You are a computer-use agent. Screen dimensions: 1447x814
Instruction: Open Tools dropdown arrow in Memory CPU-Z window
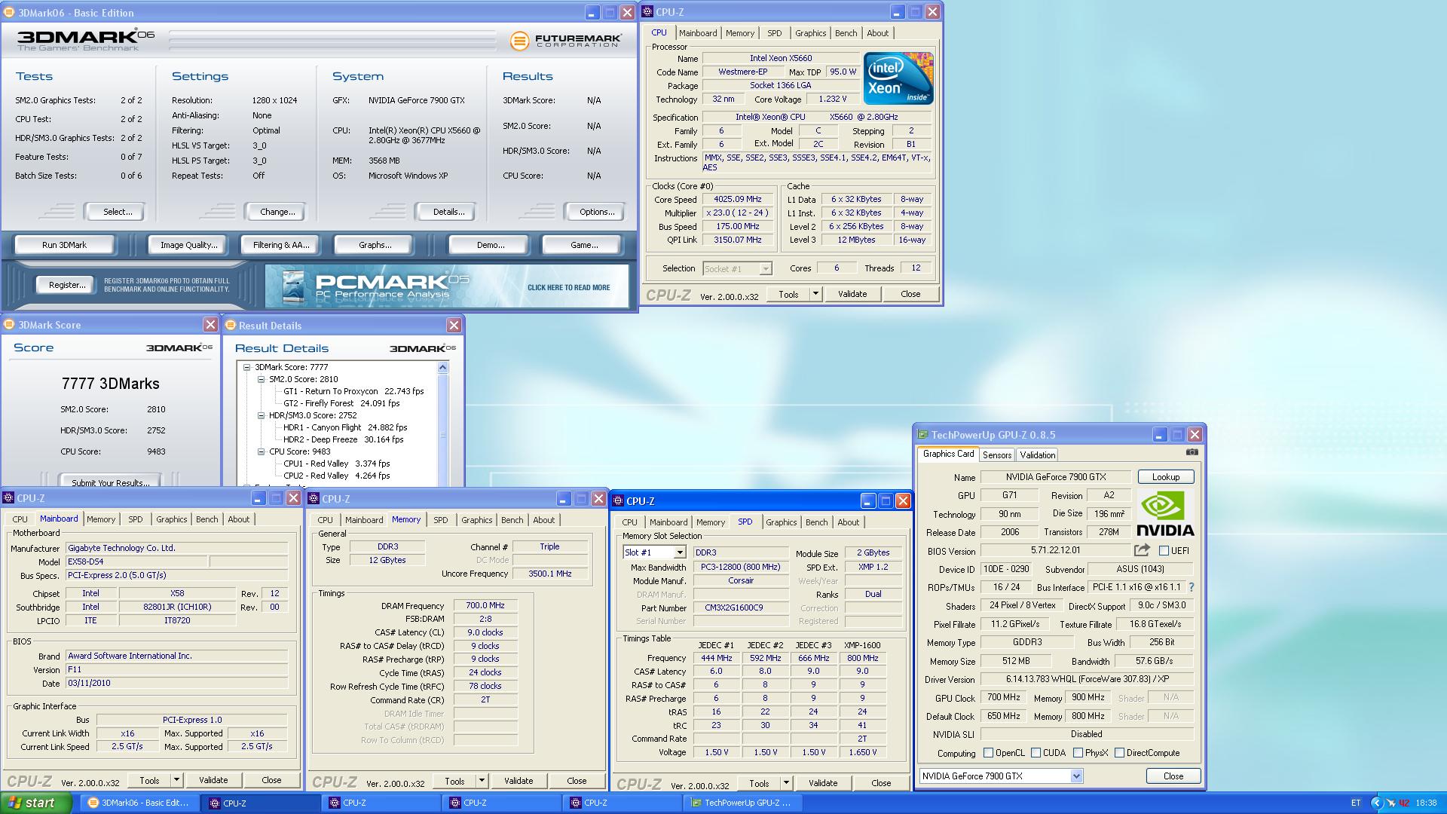(482, 781)
